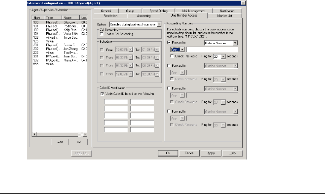The image size is (325, 194).
Task: Enable Call Screening checkbox
Action: 102,34
